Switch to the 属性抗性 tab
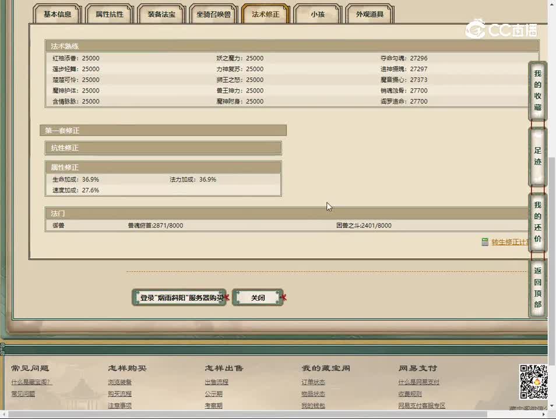The height and width of the screenshot is (419, 556). [x=110, y=14]
